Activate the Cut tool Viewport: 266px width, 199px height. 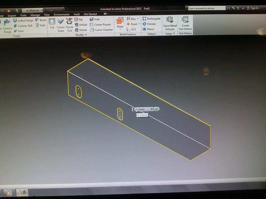click(52, 23)
